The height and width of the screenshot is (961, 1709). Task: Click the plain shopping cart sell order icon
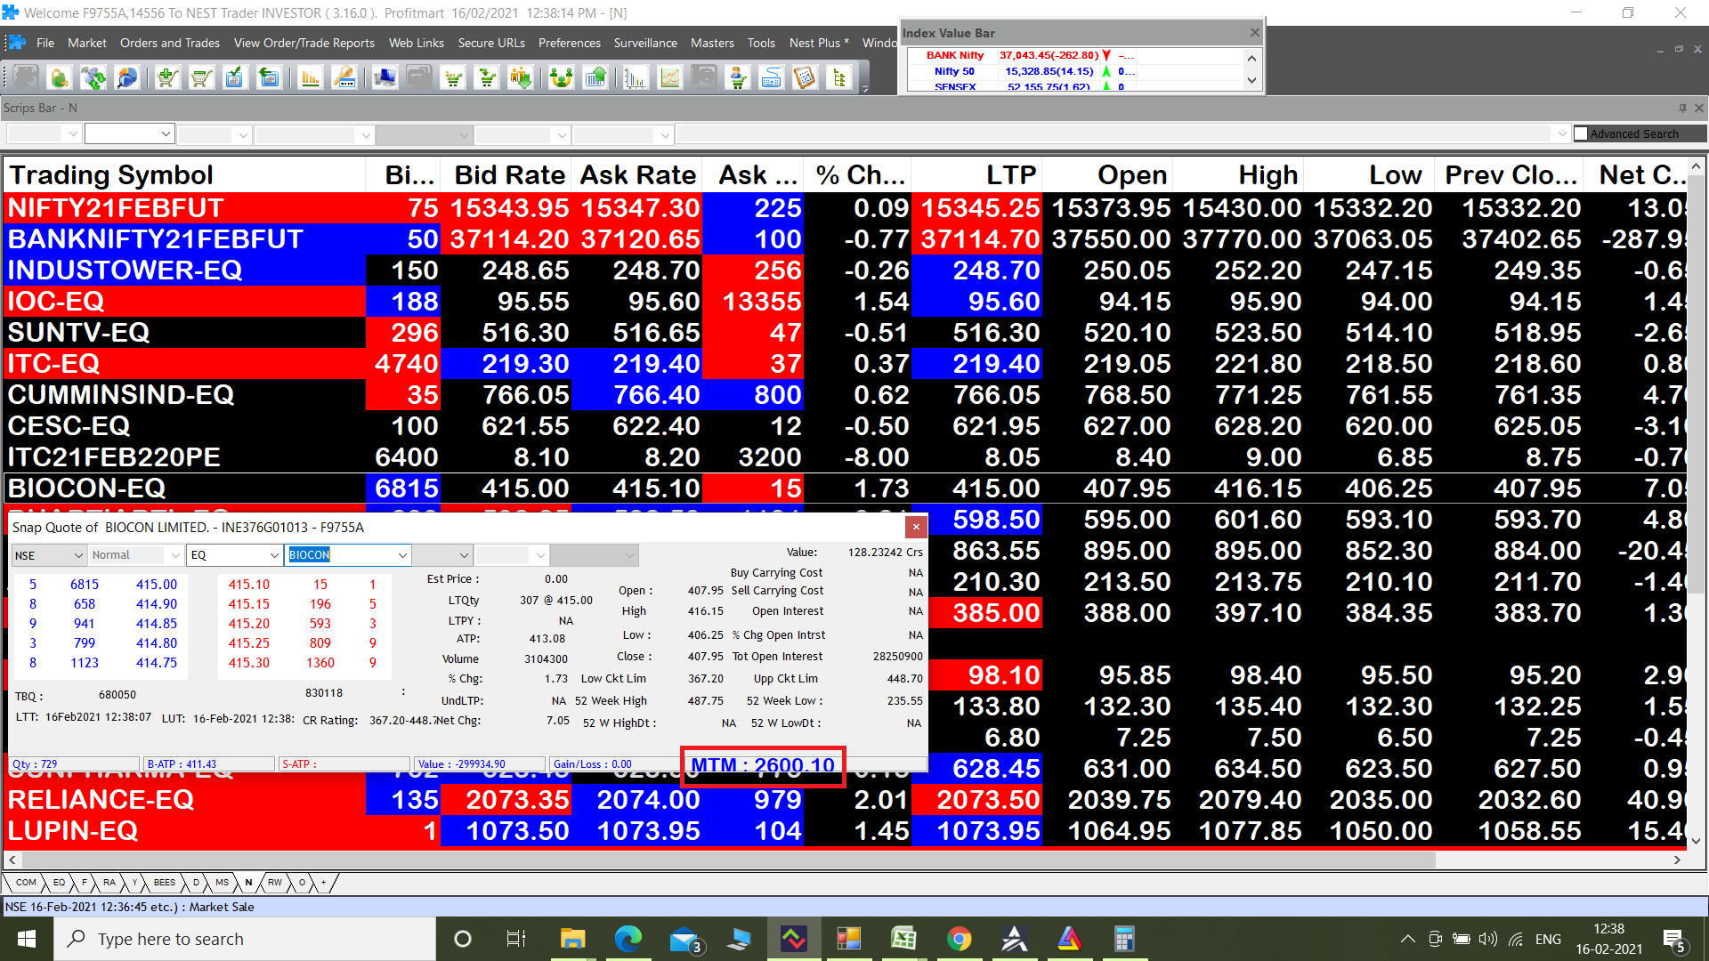pyautogui.click(x=200, y=78)
